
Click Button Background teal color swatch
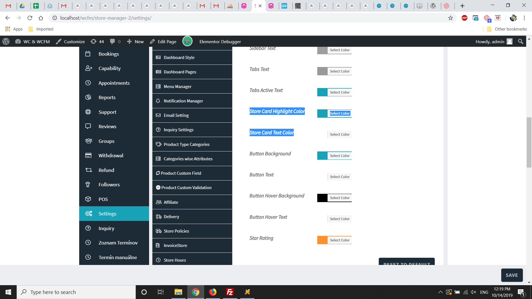322,156
